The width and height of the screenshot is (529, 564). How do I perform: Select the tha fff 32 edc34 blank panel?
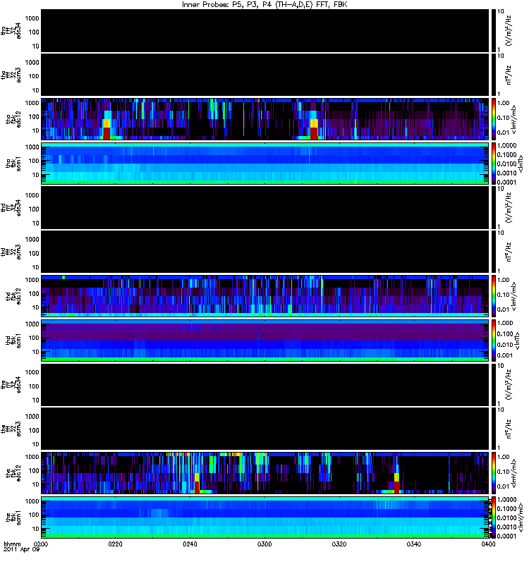(265, 31)
